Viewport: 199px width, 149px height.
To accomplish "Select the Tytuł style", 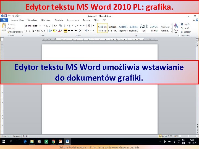I will (x=144, y=28).
